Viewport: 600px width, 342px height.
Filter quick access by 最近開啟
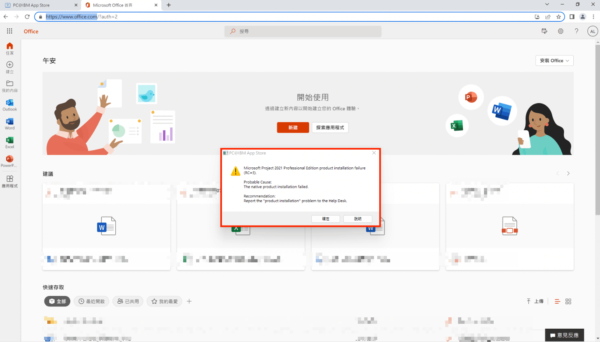(91, 301)
